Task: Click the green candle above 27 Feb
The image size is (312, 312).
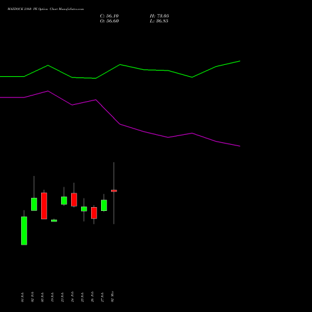Action: 104,205
